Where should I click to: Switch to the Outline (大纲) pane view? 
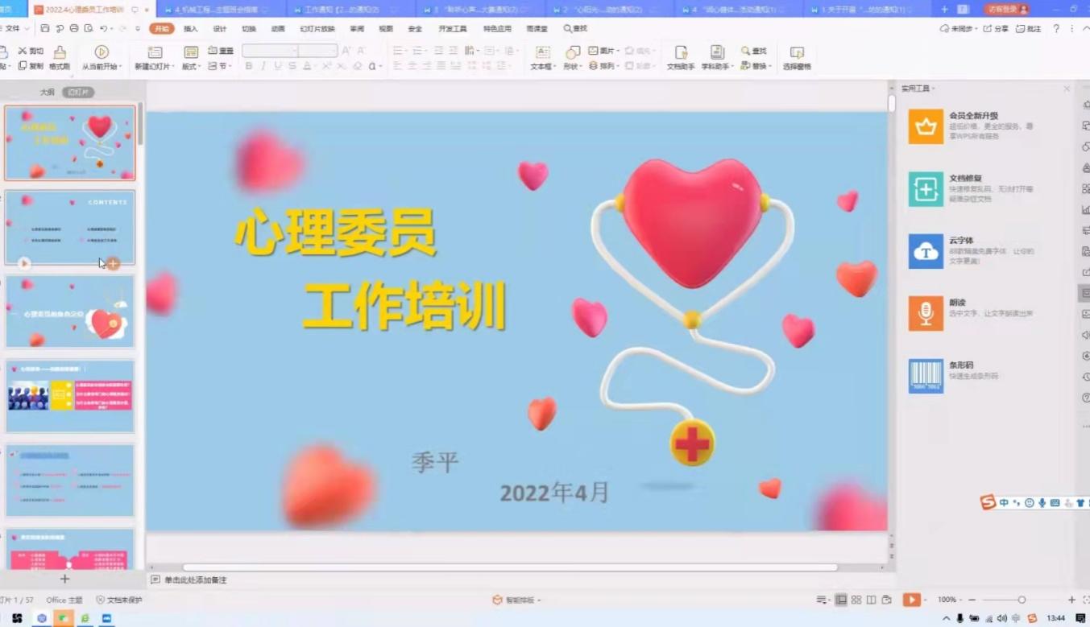48,93
